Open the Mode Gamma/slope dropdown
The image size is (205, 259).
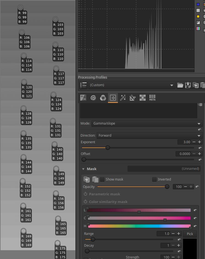pos(147,123)
